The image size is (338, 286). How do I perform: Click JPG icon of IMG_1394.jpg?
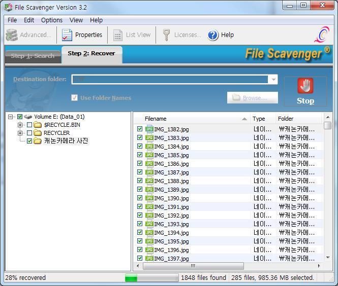click(149, 232)
